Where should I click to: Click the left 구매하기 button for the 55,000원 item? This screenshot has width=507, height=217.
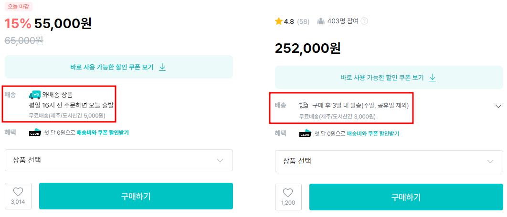point(136,196)
